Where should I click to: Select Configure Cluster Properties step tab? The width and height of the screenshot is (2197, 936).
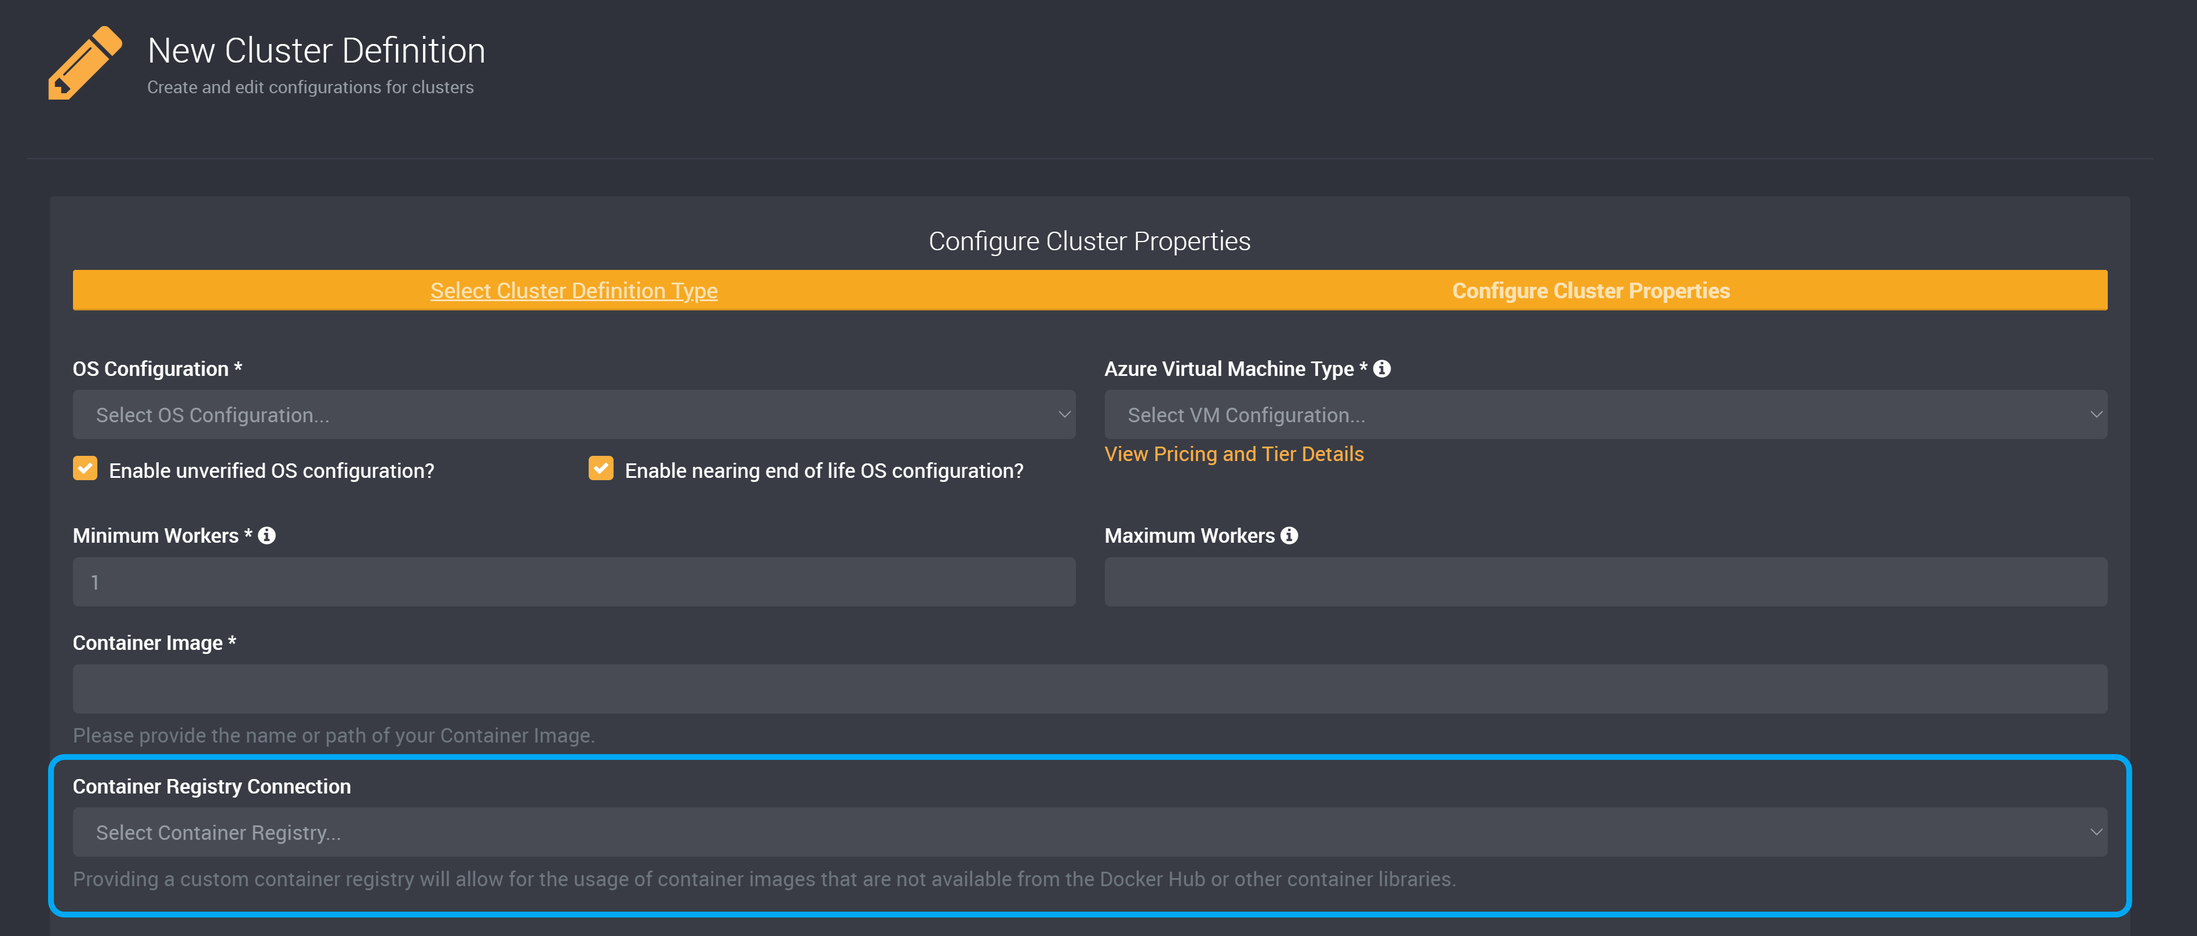[1592, 291]
